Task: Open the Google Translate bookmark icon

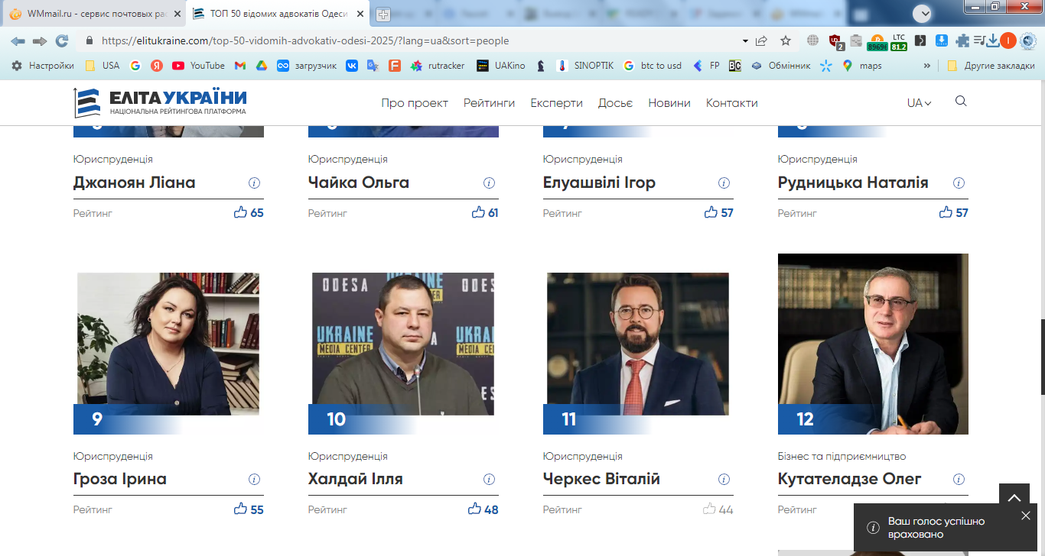Action: click(373, 66)
